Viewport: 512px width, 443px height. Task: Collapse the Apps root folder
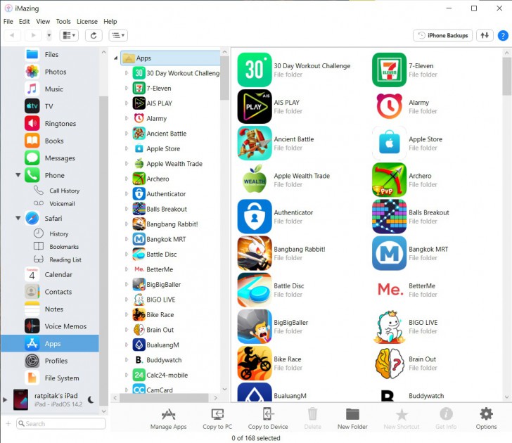tap(115, 58)
